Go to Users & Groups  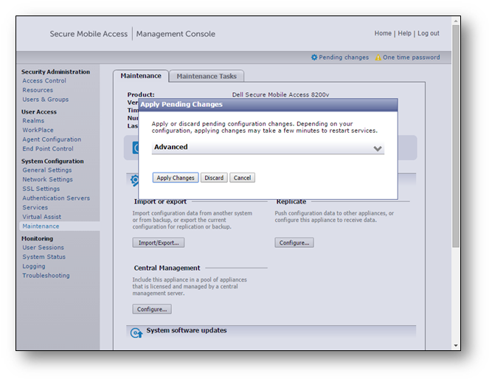point(46,100)
